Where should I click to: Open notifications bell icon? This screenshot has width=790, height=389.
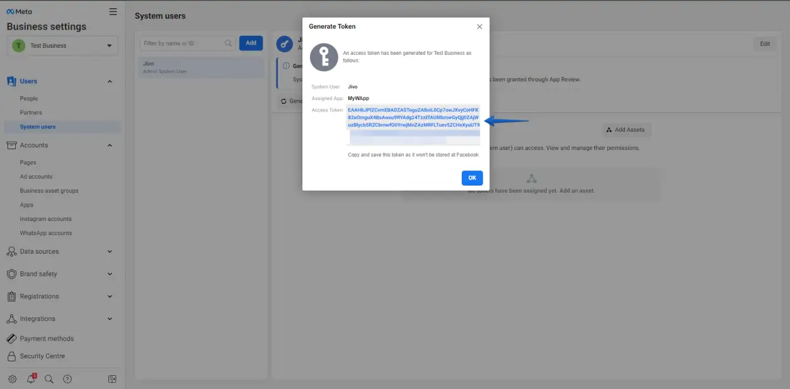[x=31, y=379]
